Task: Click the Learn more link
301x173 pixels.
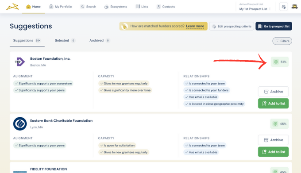Action: [x=195, y=26]
